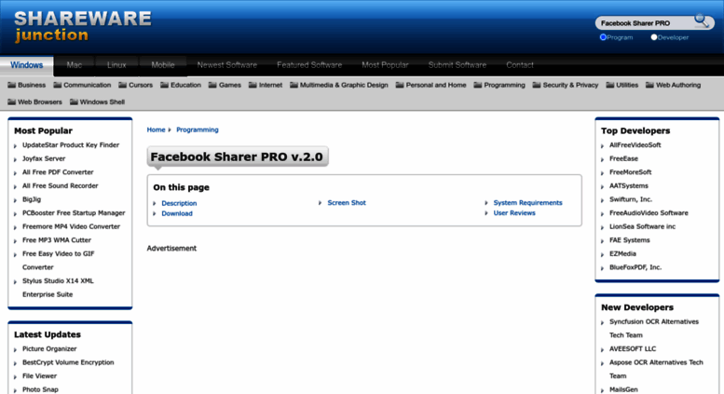724x394 pixels.
Task: Open All Free Sound Recorder link
Action: pyautogui.click(x=60, y=186)
